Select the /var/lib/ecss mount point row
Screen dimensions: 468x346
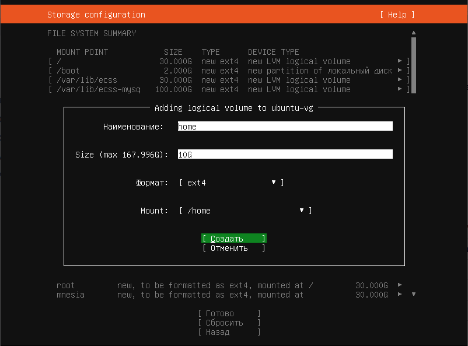pos(229,80)
